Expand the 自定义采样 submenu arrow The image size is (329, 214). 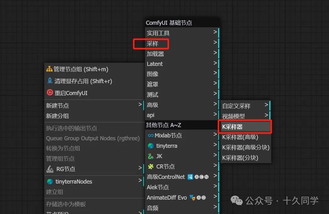(266, 104)
